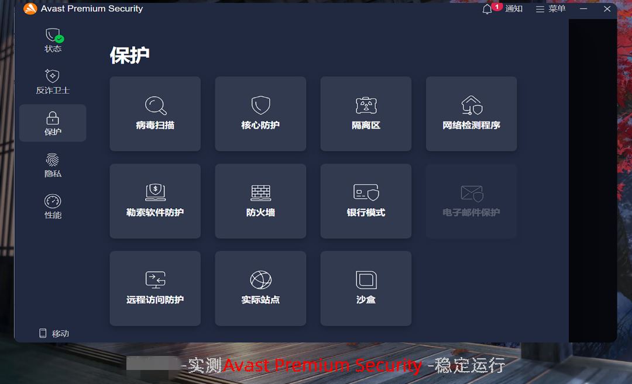Click the 移动 mobile phone icon
Viewport: 632px width, 384px height.
[43, 333]
